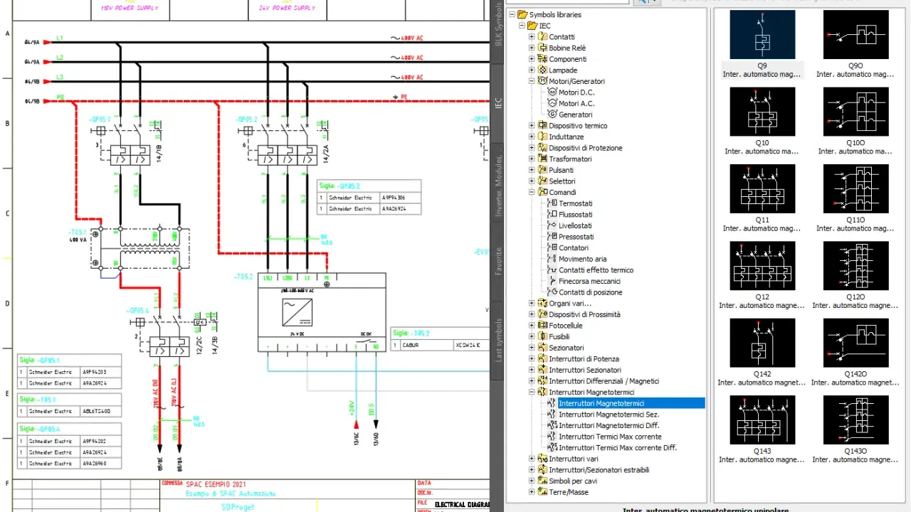Click the Pulsanti pushbutton icon
The width and height of the screenshot is (911, 512).
click(543, 170)
